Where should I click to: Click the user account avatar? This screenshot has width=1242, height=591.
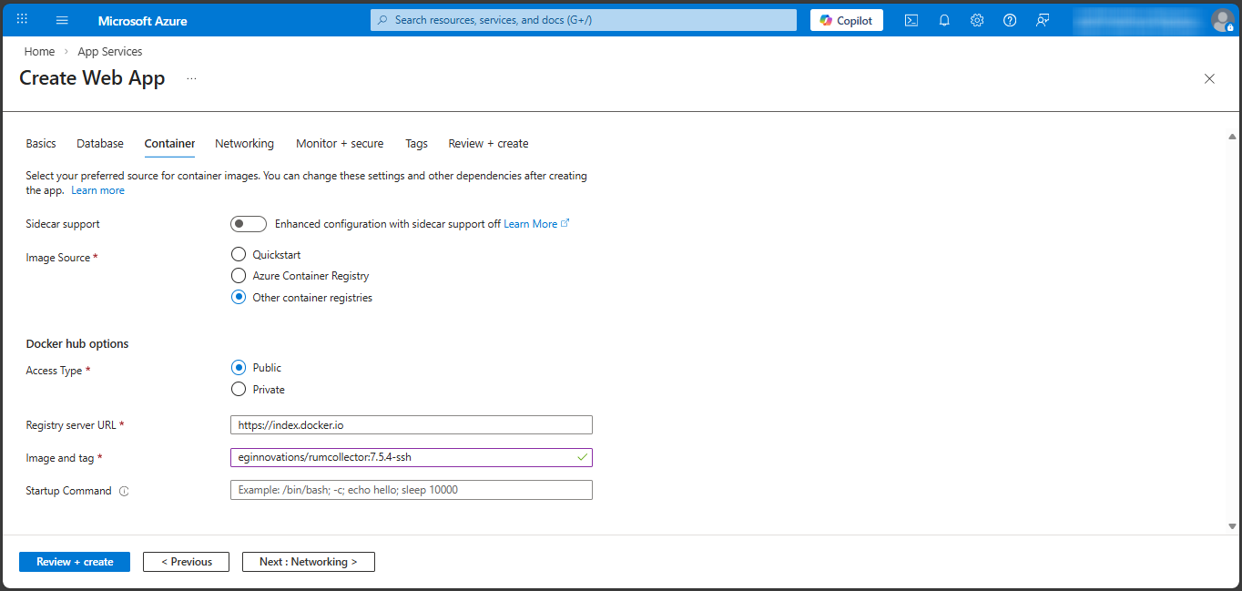(1222, 20)
